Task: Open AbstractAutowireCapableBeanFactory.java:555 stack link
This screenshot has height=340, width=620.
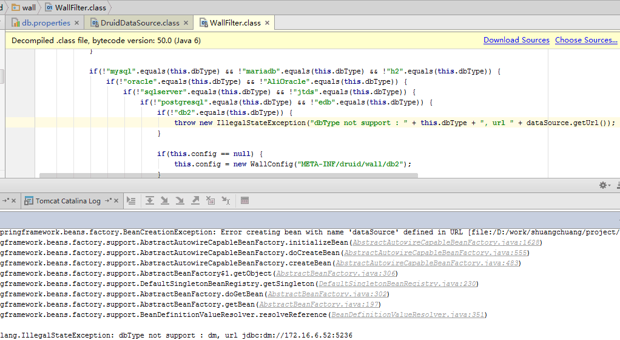Action: (436, 253)
